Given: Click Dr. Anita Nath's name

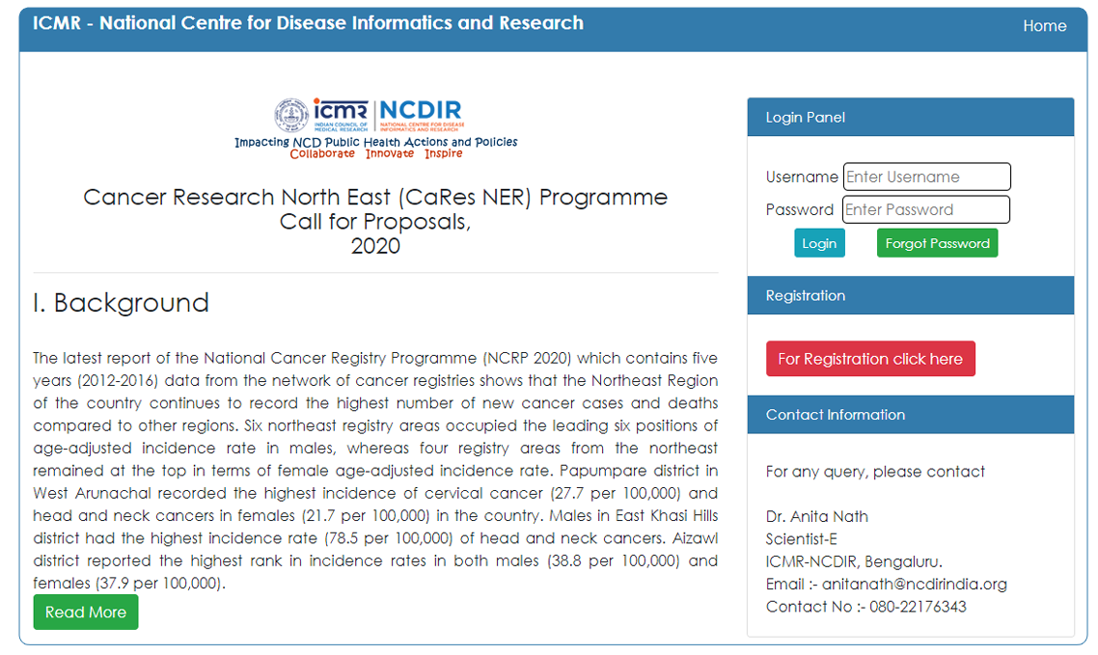Looking at the screenshot, I should point(817,516).
